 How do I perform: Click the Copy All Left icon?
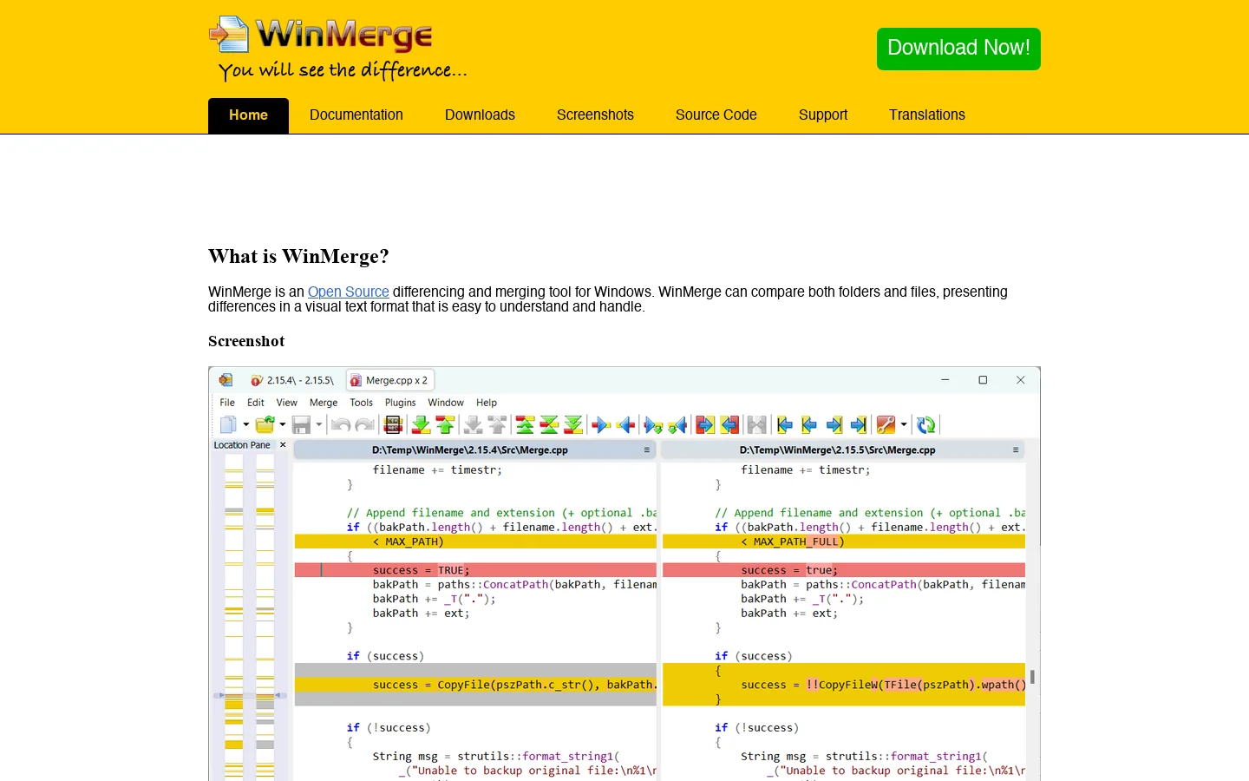click(729, 424)
